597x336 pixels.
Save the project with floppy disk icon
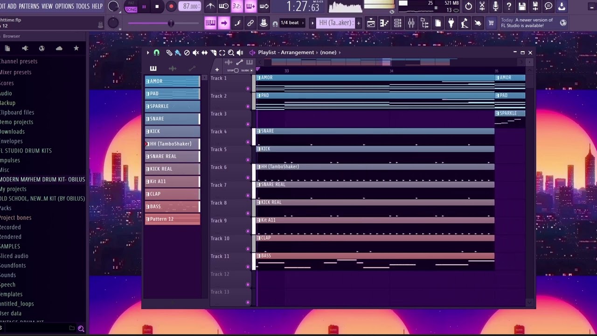click(522, 6)
